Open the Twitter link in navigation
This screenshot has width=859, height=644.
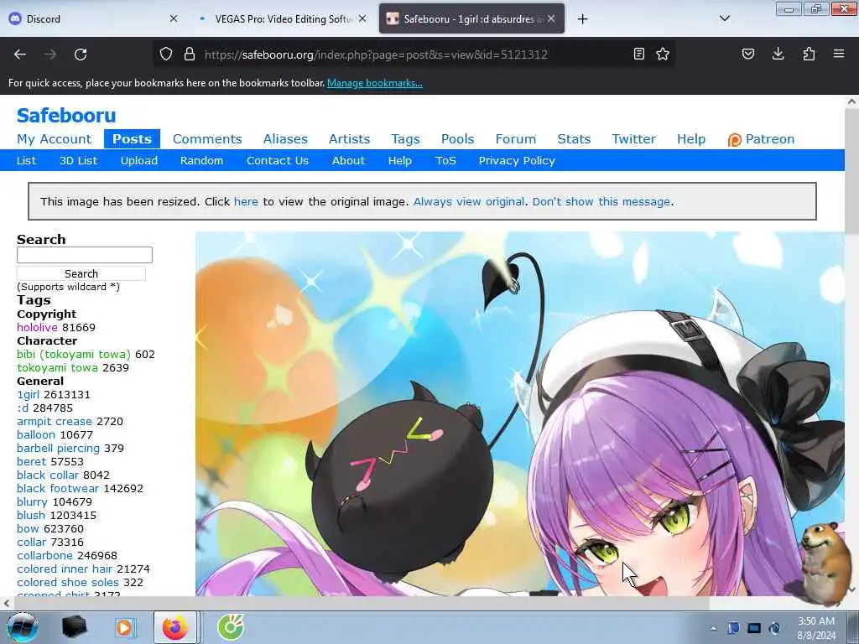click(x=634, y=139)
